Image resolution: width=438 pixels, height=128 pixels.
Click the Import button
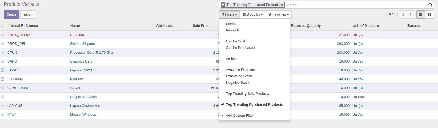click(x=28, y=14)
